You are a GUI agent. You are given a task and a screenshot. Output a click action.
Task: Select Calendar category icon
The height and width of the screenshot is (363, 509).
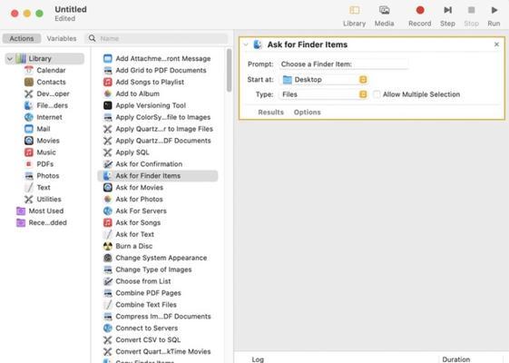(x=29, y=70)
